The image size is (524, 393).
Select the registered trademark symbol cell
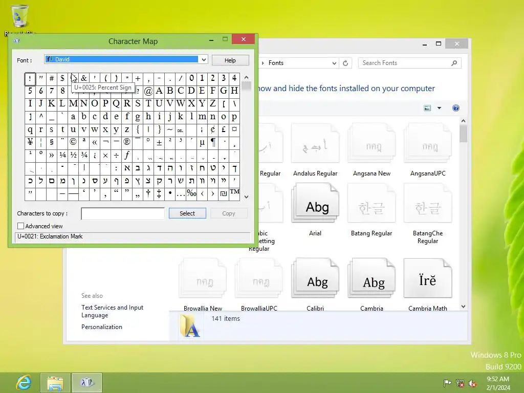click(x=127, y=142)
